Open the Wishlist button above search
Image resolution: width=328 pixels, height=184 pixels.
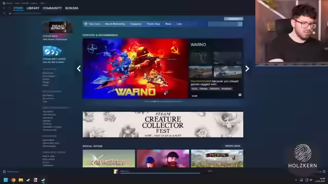tap(234, 19)
